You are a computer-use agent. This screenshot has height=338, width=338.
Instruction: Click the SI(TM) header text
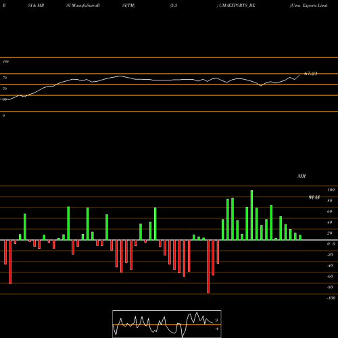[128, 5]
